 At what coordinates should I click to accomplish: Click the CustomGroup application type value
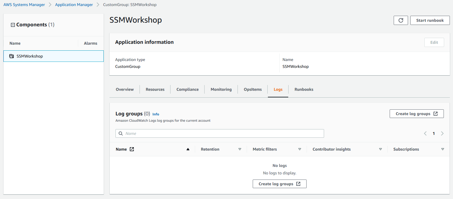pos(128,66)
